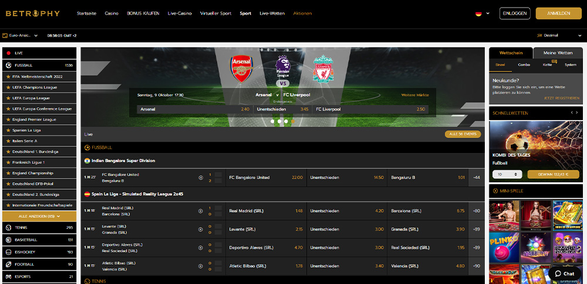Open the Starburst mini-game thumbnail

536,247
